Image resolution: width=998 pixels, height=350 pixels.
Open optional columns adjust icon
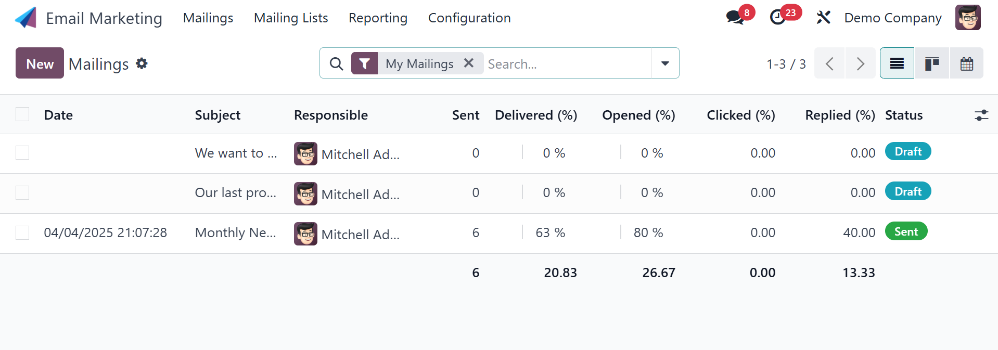point(981,115)
